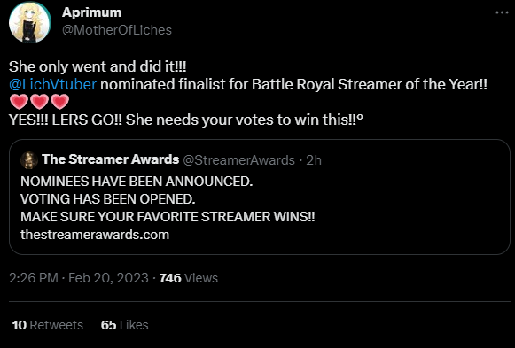Click the 'She only went and did it' text
The image size is (515, 348).
(x=98, y=67)
